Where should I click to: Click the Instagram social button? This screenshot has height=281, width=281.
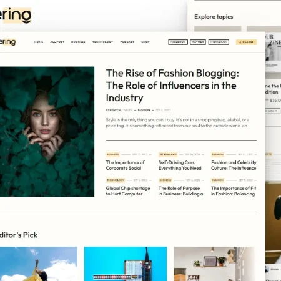219,42
